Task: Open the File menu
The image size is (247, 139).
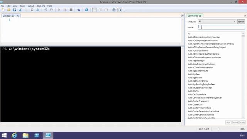Action: (3, 6)
